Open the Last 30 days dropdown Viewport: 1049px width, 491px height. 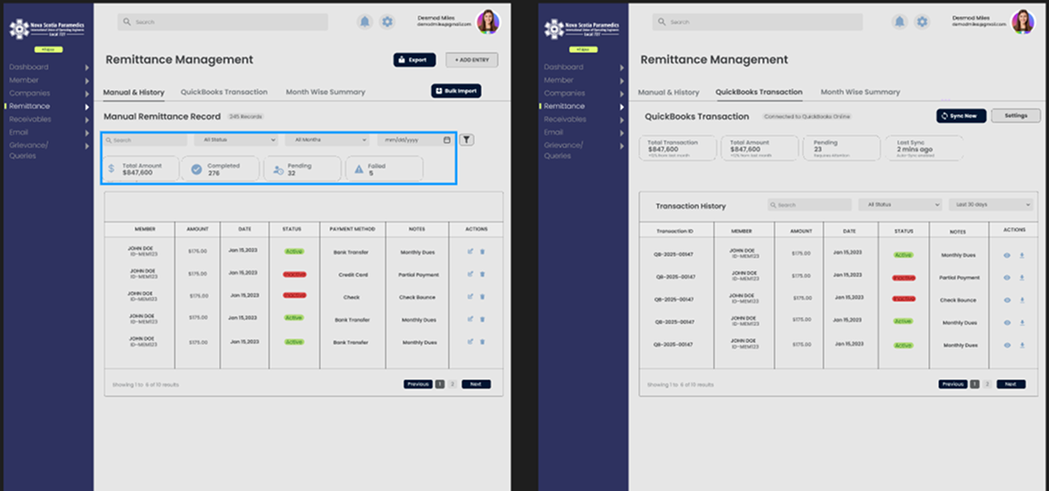(x=990, y=205)
